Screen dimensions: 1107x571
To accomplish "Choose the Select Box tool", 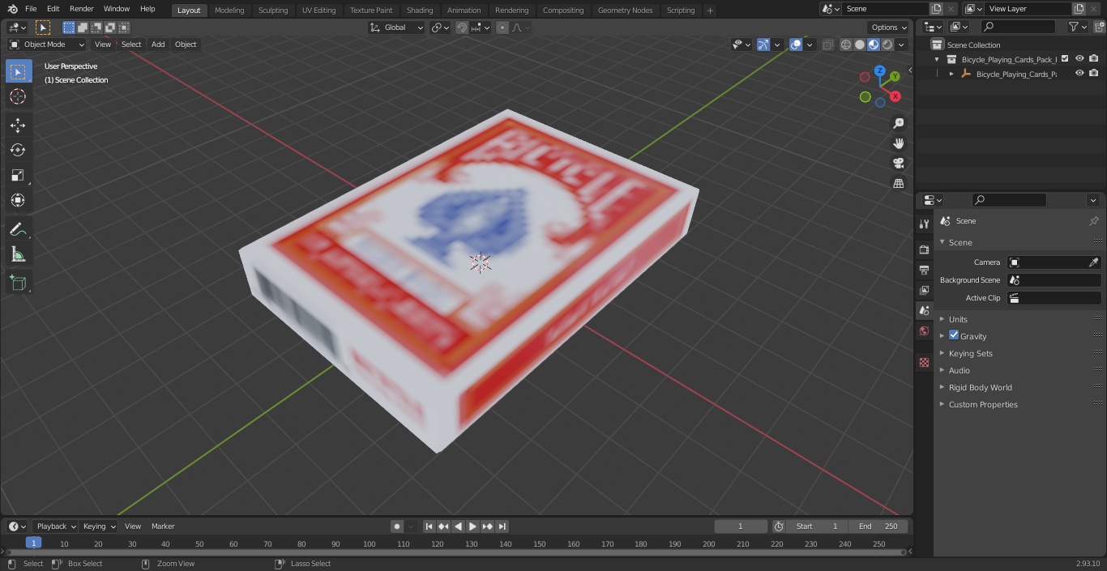I will point(18,72).
